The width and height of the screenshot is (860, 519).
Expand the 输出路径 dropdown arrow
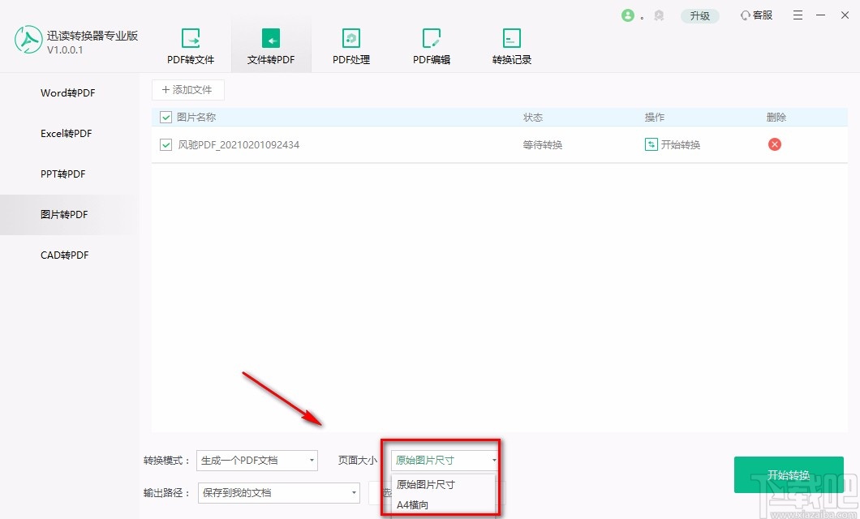click(352, 492)
